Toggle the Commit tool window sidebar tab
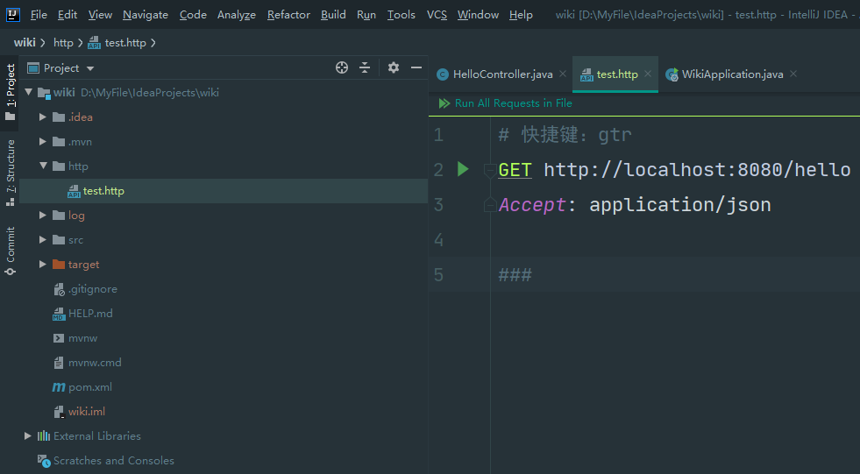Image resolution: width=860 pixels, height=474 pixels. pyautogui.click(x=11, y=251)
